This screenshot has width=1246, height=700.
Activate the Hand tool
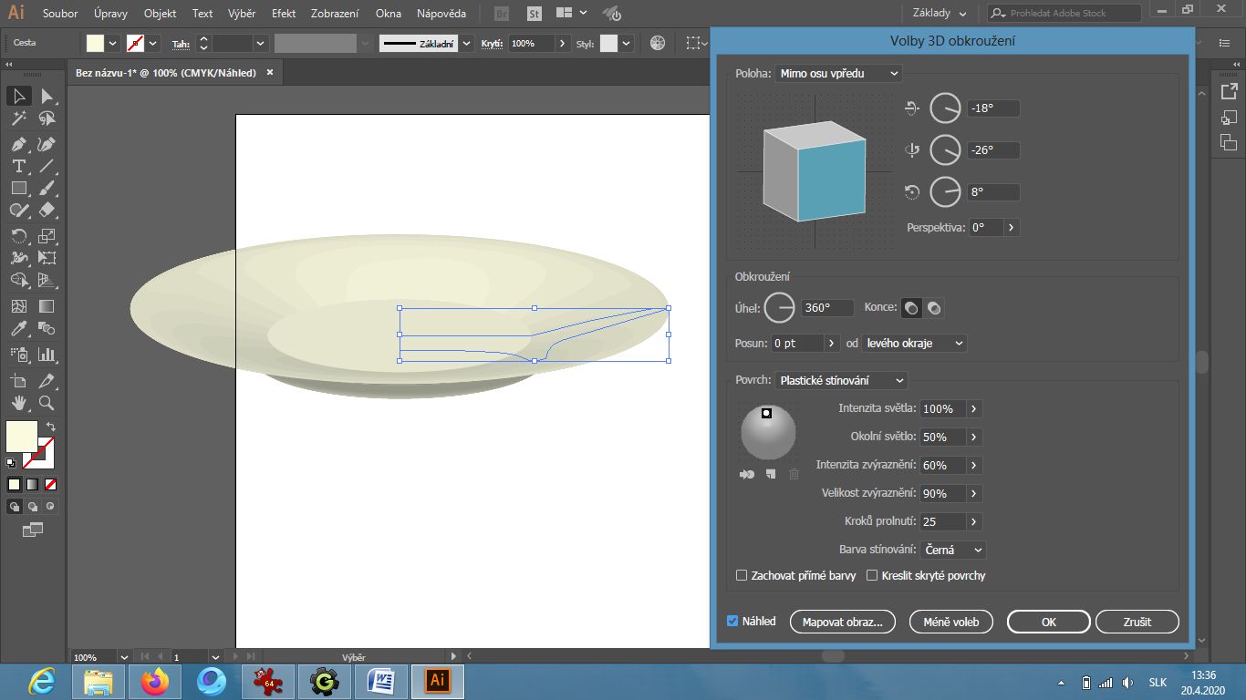tap(18, 403)
